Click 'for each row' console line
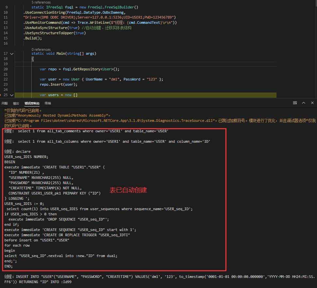The width and height of the screenshot is (317, 288). coord(17,246)
